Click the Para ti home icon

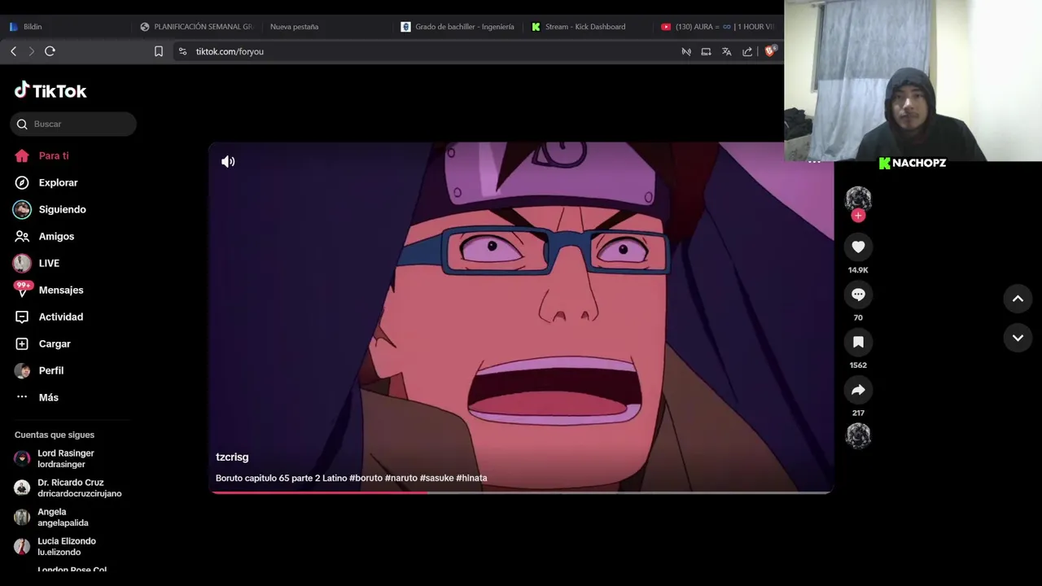[x=22, y=155]
